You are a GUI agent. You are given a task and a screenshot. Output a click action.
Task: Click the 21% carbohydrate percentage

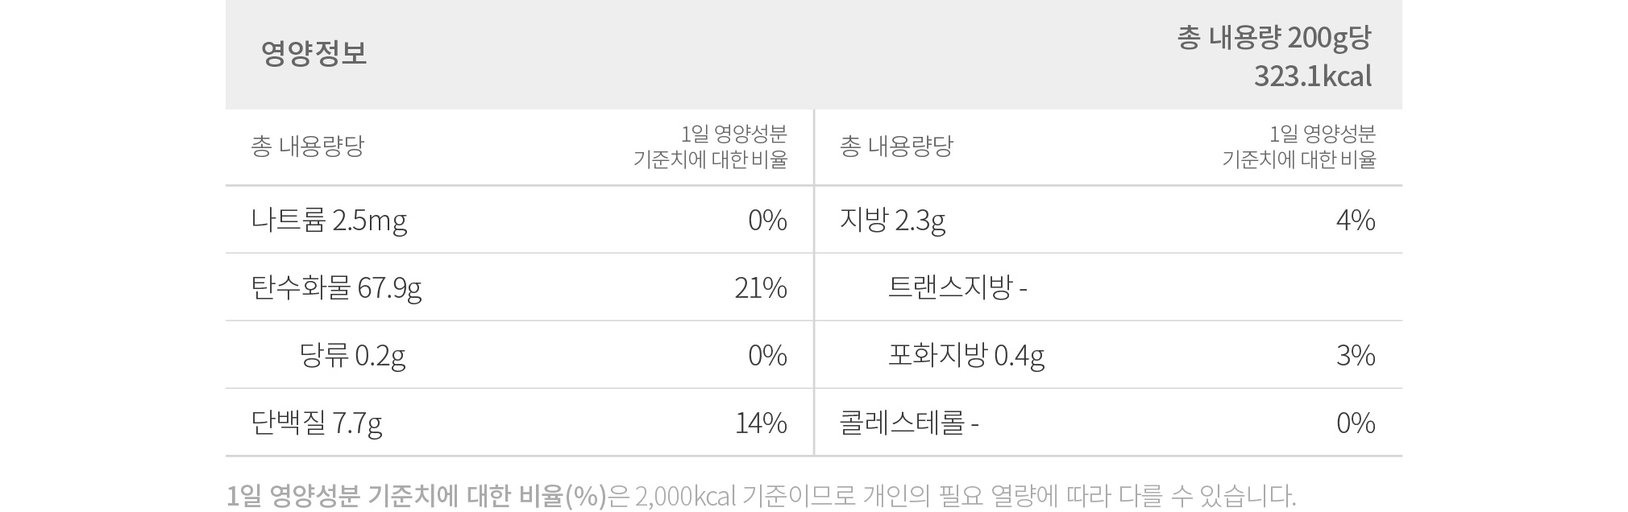point(761,288)
